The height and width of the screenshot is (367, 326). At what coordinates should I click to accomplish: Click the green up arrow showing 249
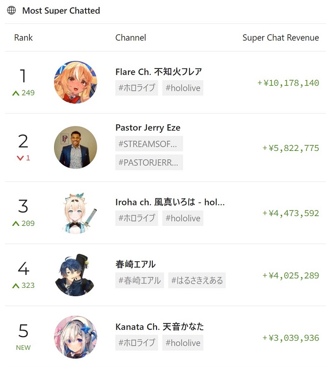[x=16, y=93]
